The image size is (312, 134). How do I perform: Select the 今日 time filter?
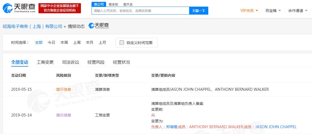(51, 42)
